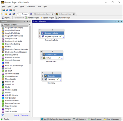Select the Electronics Thermal (Icepak) icon
123x121 pixels.
[x=3, y=52]
